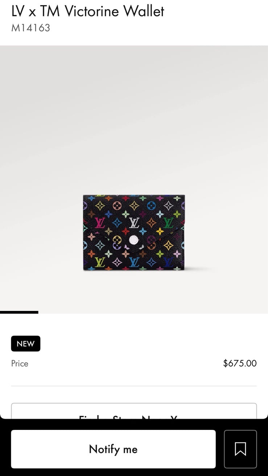
Task: Click the dark blue LV monogram at wallet bottom-right
Action: tap(168, 262)
